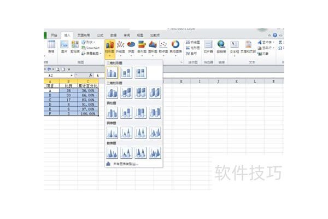Choose the 3-D pyramid chart
The image size is (328, 219).
coord(155,153)
